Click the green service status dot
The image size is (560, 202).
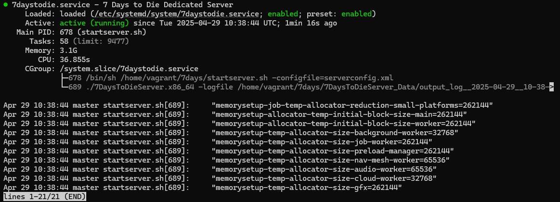click(x=6, y=5)
